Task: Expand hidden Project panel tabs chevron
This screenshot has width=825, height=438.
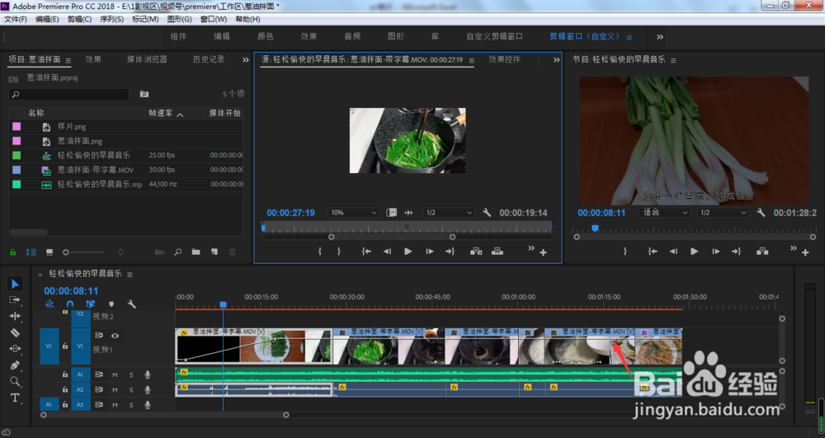Action: [x=245, y=60]
